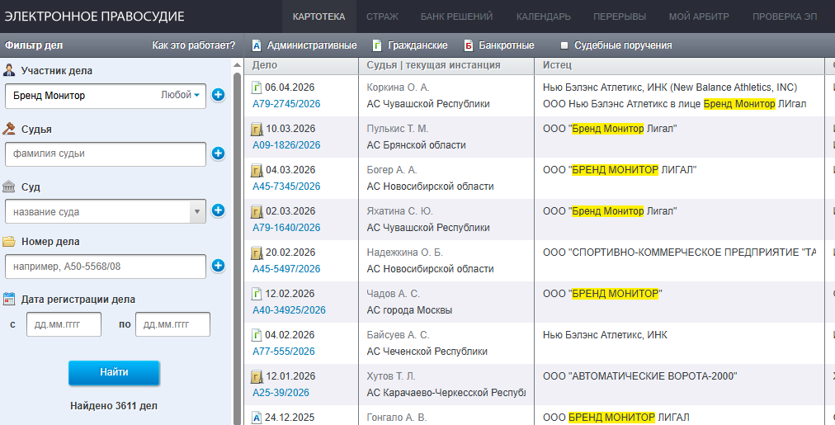The image size is (835, 425).
Task: Add another court filter with plus icon
Action: [218, 210]
